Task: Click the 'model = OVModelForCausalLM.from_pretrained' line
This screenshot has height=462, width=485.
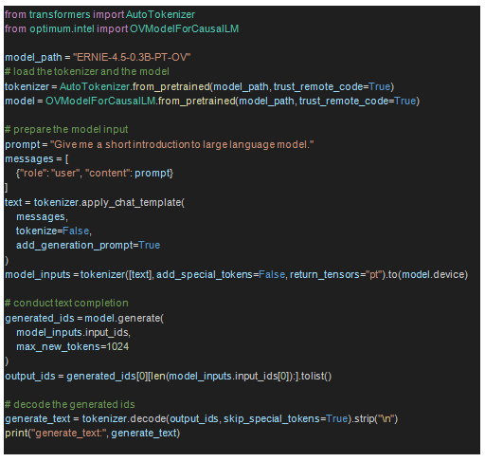Action: pyautogui.click(x=212, y=102)
